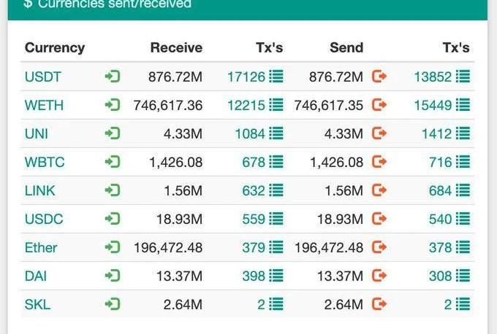
Task: Open the USDT received transactions list icon
Action: (x=276, y=77)
